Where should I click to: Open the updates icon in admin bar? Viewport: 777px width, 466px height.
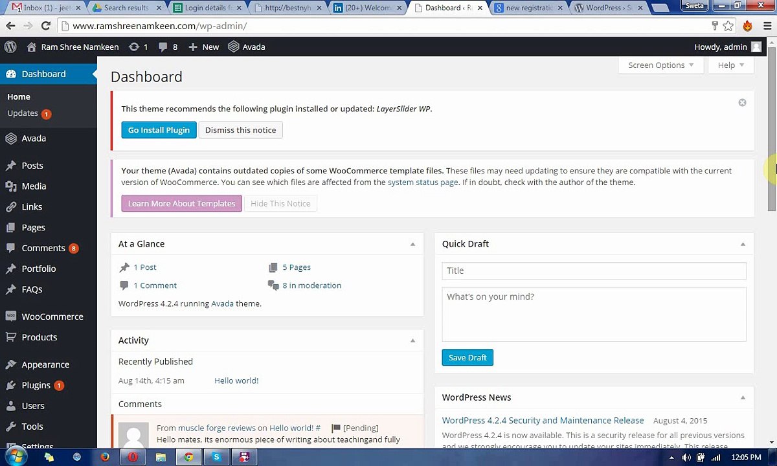coord(139,47)
